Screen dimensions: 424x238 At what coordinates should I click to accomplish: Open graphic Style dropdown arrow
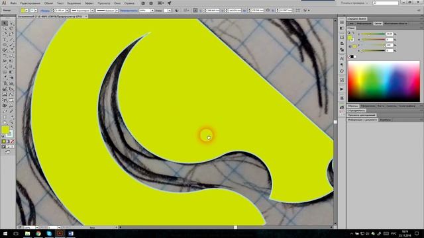tap(170, 11)
